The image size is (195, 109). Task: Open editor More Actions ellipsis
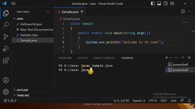coord(189,12)
